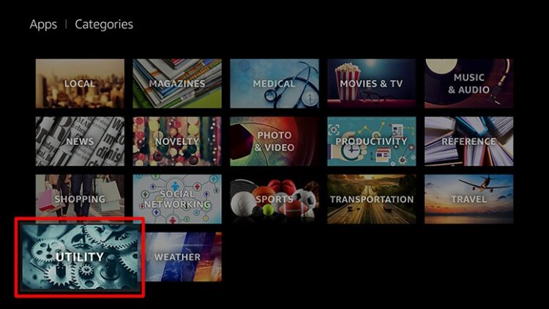Click the Categories breadcrumb label

pyautogui.click(x=104, y=24)
